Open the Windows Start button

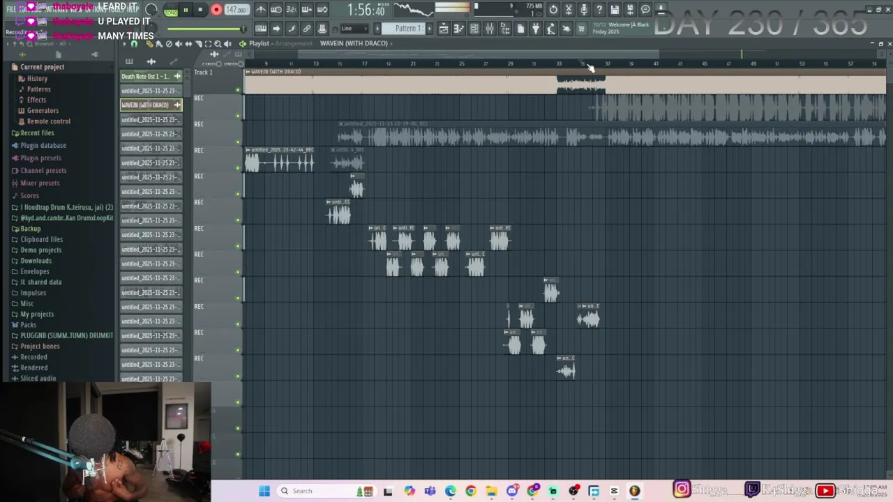[x=264, y=491]
